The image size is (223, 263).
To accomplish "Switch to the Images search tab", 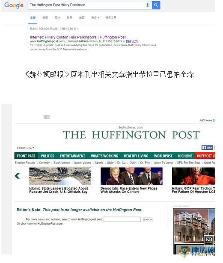I will point(57,18).
